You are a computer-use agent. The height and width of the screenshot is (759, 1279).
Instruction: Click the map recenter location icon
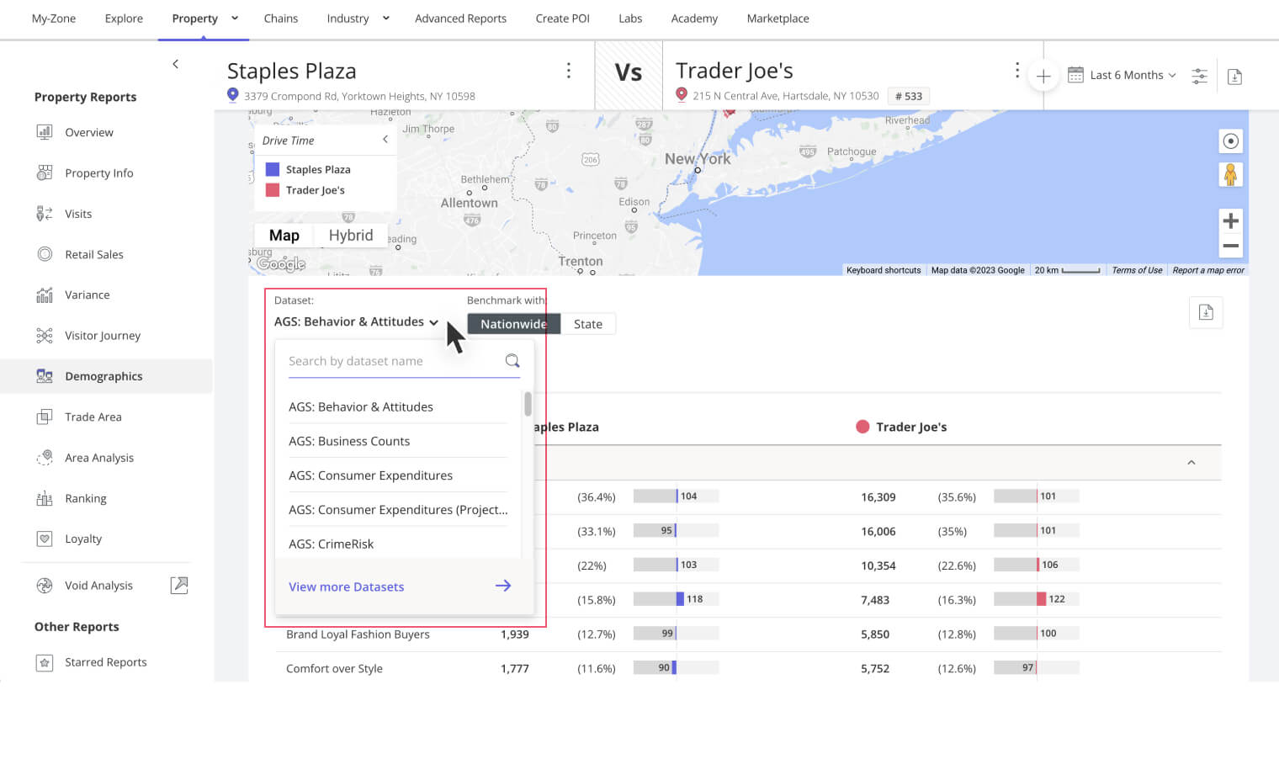pos(1230,141)
